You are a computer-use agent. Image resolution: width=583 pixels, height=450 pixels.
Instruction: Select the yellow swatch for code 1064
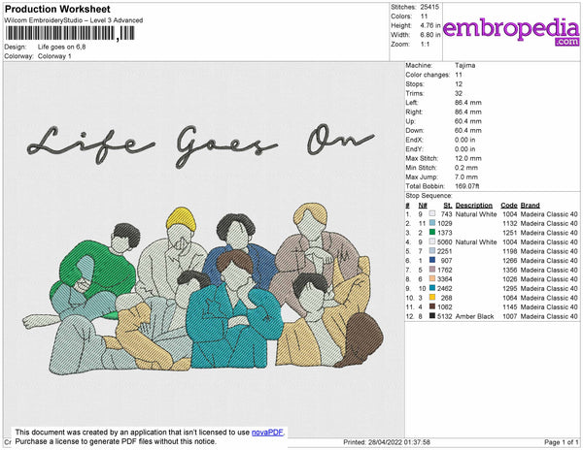coord(432,298)
